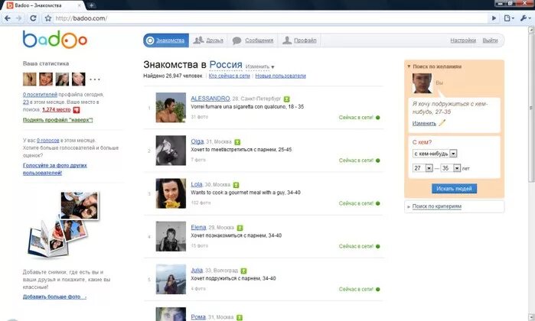Click green badge icon beside Elena

(240, 228)
